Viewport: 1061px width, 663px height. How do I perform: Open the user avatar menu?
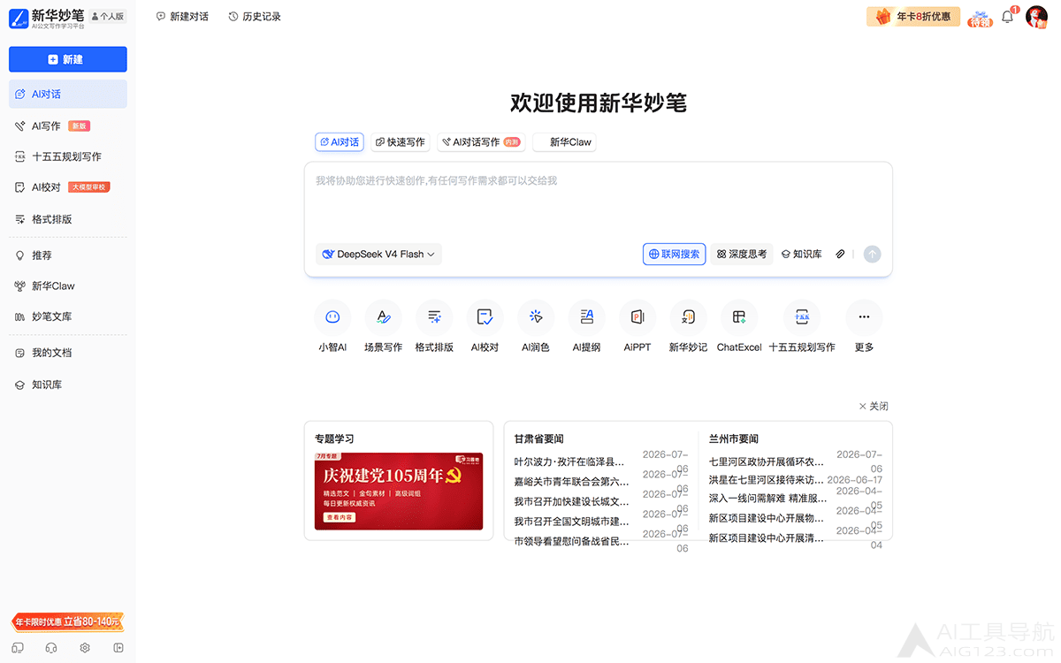pos(1036,16)
